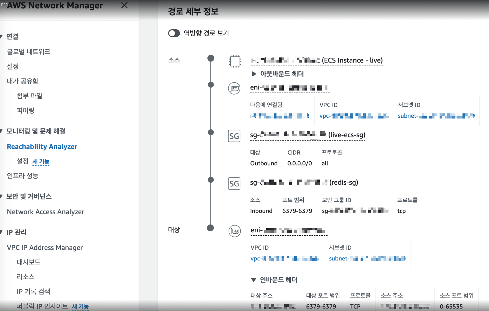This screenshot has width=489, height=311.
Task: Select the Inbound value under redis-sg
Action: (x=261, y=211)
